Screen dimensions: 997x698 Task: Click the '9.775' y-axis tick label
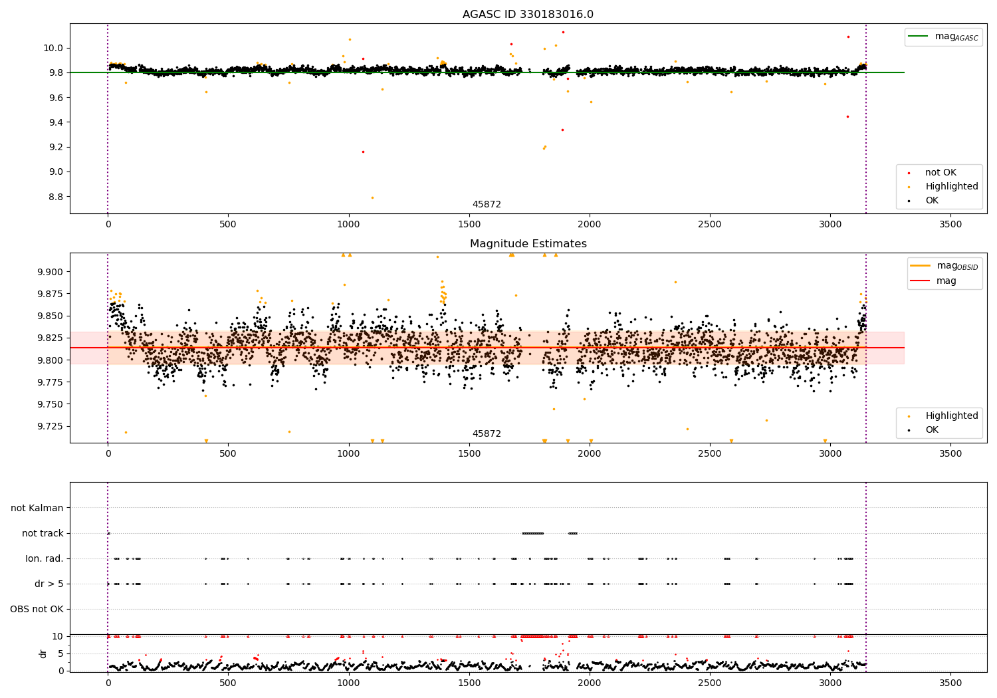click(49, 382)
